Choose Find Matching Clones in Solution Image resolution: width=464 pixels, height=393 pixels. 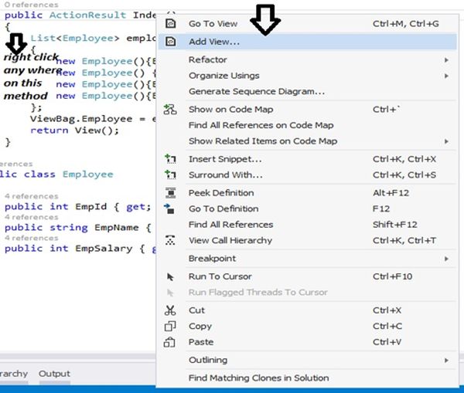pos(307,378)
